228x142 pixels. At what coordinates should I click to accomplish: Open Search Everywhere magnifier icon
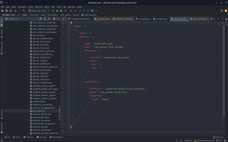point(222,11)
